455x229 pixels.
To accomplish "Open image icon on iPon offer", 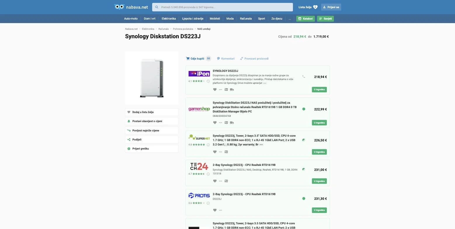I will [x=226, y=90].
